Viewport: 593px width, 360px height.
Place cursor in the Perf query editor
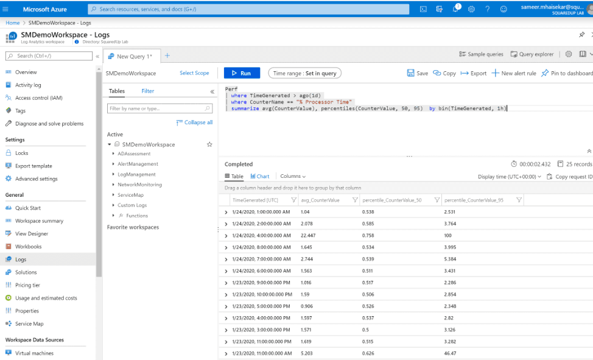[x=407, y=119]
